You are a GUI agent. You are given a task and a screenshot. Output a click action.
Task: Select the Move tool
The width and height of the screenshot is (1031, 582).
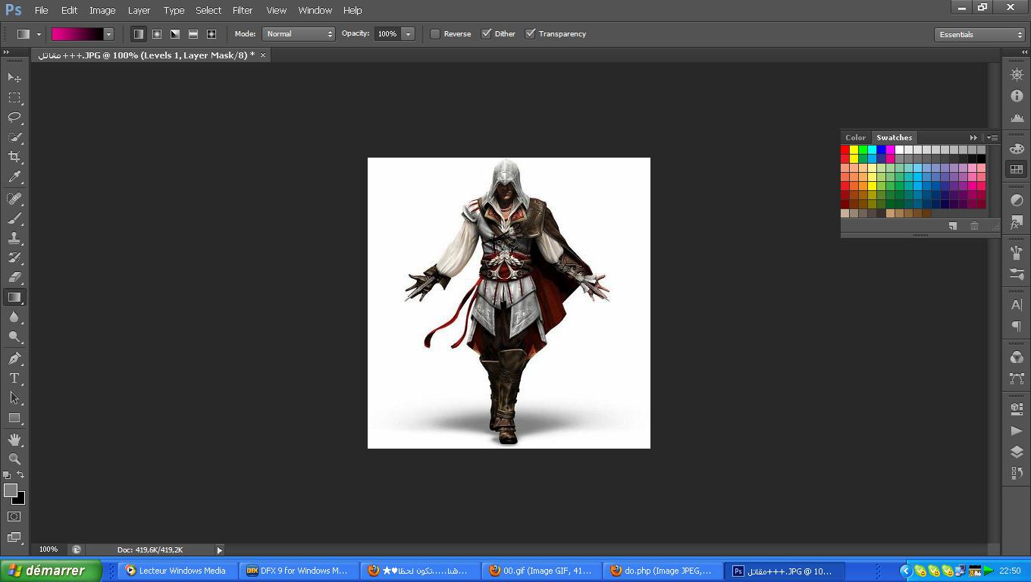14,78
